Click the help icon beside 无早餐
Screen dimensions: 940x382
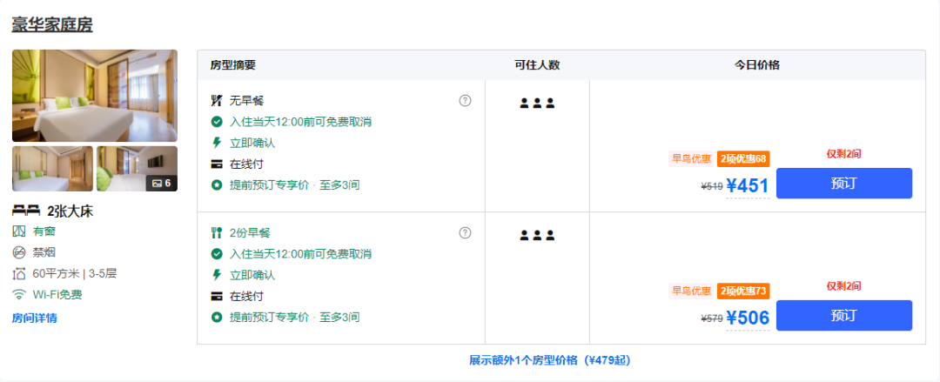coord(465,101)
